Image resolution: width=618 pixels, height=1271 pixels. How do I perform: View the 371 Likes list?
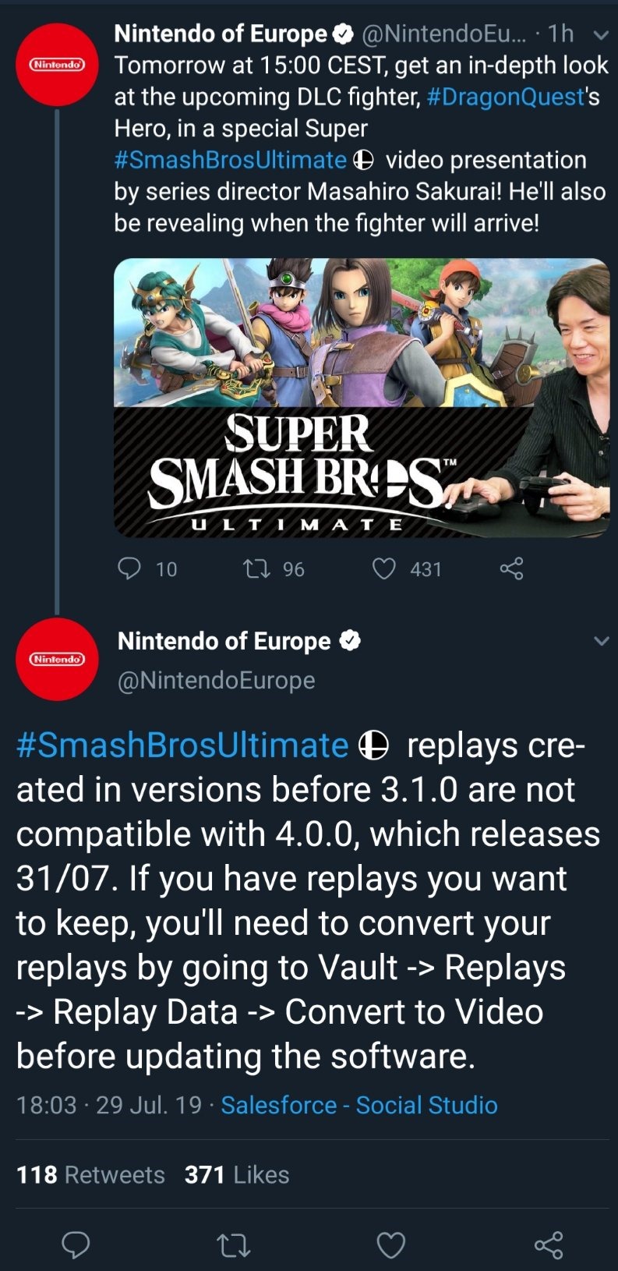(236, 1174)
